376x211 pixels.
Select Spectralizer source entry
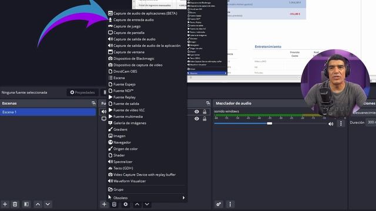146,162
